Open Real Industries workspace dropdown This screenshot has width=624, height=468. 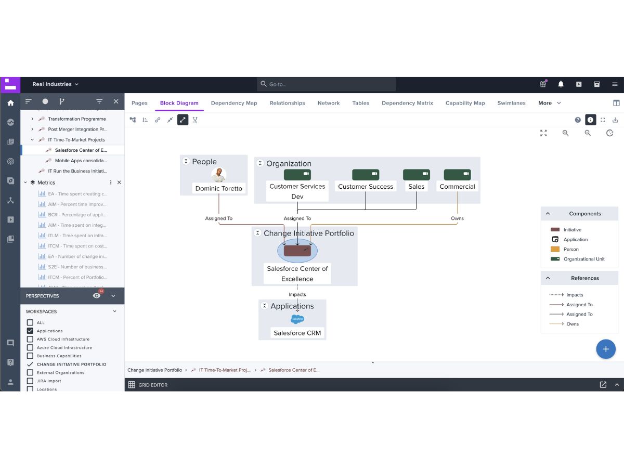coord(55,84)
